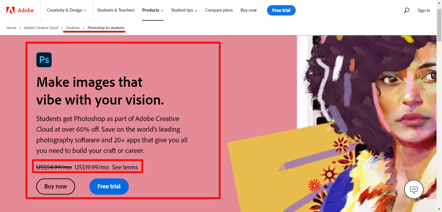Click the Buy now outlined button
442x212 pixels.
pyautogui.click(x=55, y=187)
